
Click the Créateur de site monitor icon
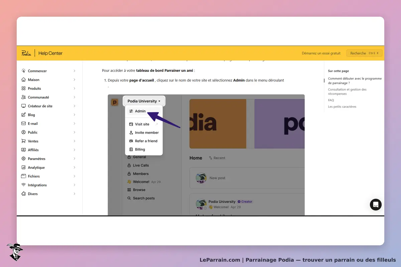click(23, 106)
